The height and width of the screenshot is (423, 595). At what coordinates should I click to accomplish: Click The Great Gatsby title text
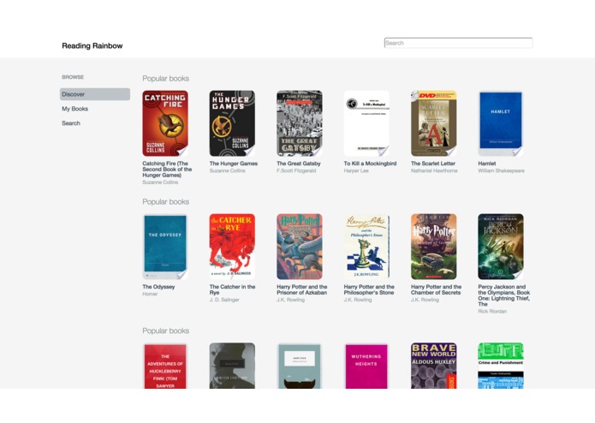(x=298, y=164)
